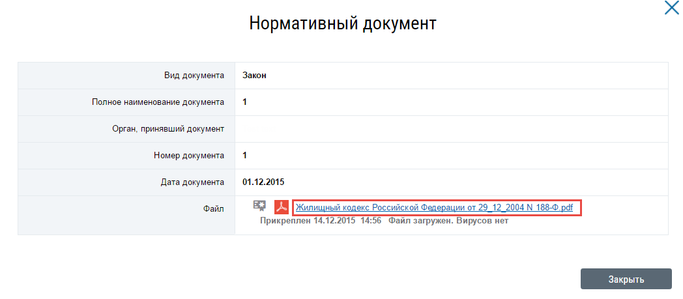Click the Дата документа label
The height and width of the screenshot is (299, 683).
tap(192, 182)
